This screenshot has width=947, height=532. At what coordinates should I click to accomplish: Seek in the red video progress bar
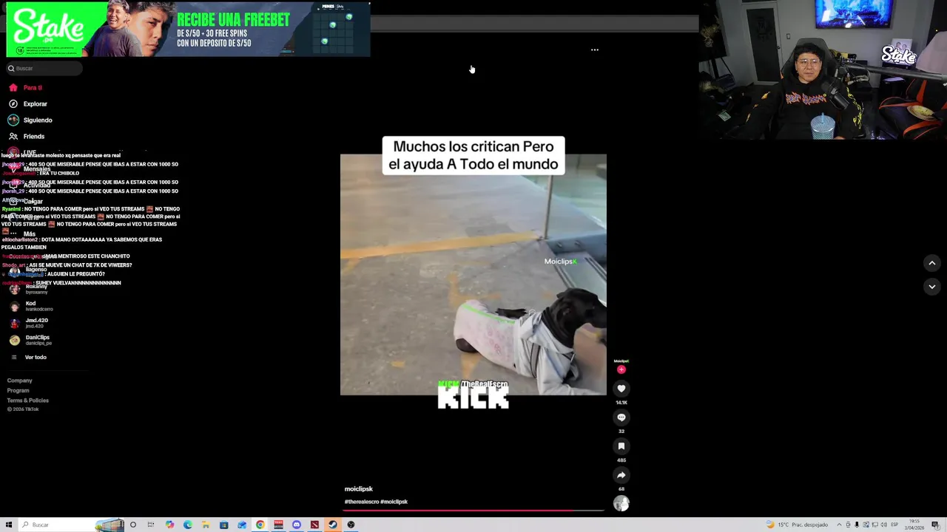click(x=473, y=510)
